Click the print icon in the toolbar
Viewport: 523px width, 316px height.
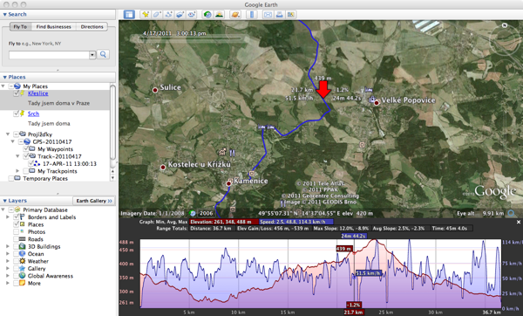click(280, 14)
